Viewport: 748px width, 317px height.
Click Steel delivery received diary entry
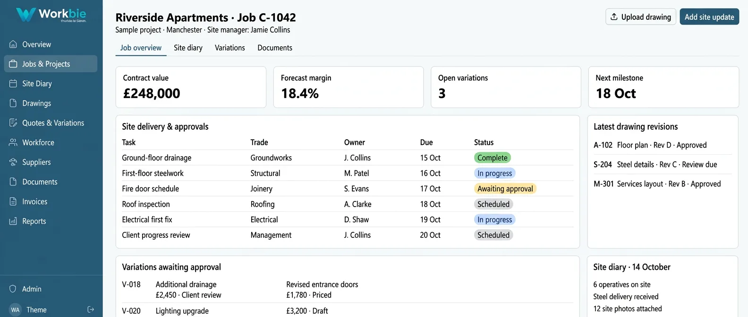pyautogui.click(x=626, y=297)
